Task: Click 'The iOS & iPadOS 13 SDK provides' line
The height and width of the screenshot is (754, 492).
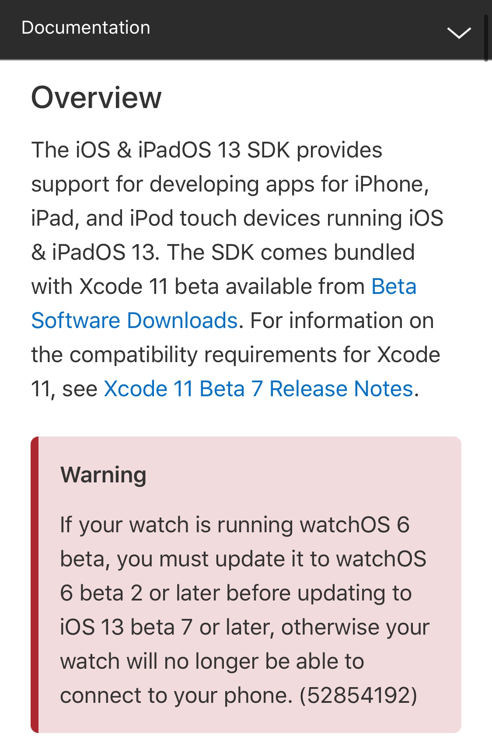Action: pyautogui.click(x=206, y=150)
